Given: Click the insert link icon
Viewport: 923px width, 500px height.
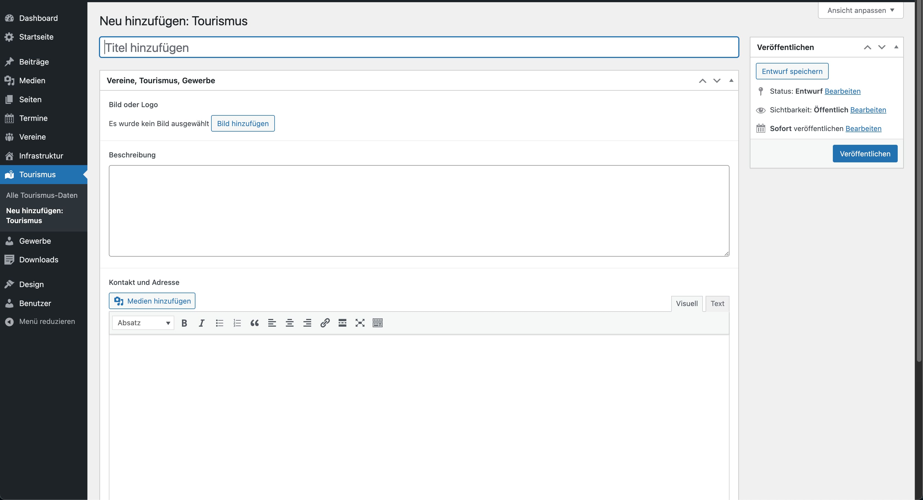Looking at the screenshot, I should click(x=325, y=323).
